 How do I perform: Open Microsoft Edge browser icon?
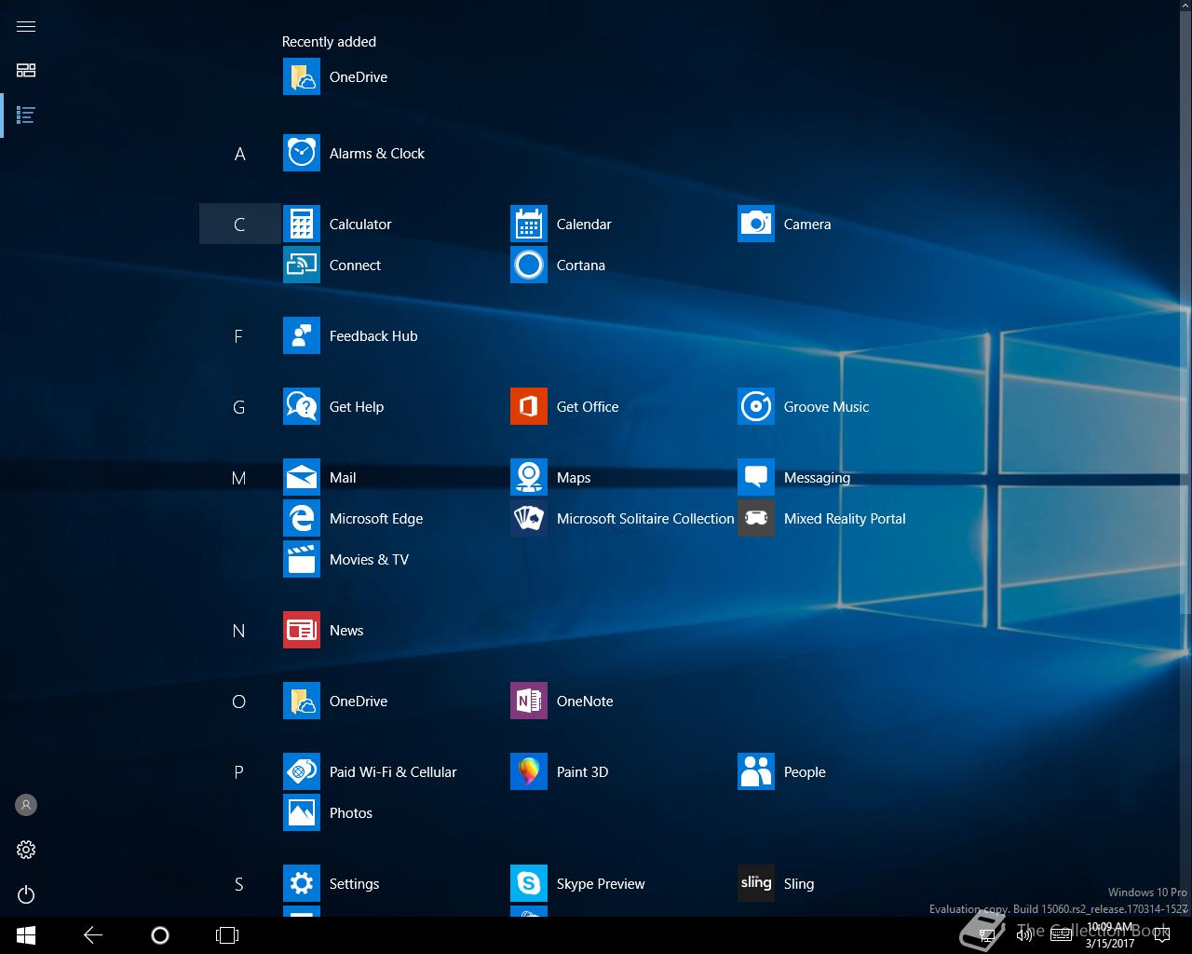click(x=302, y=519)
